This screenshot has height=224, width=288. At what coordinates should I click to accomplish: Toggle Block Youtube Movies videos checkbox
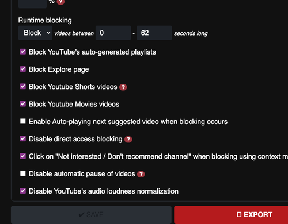[23, 104]
